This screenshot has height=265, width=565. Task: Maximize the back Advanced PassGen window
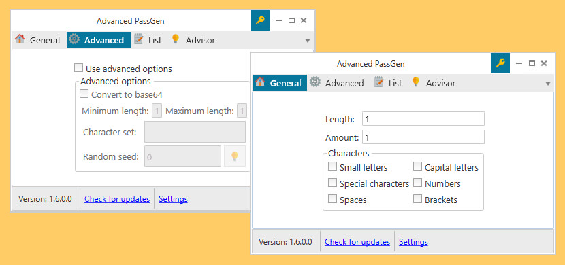click(x=291, y=20)
